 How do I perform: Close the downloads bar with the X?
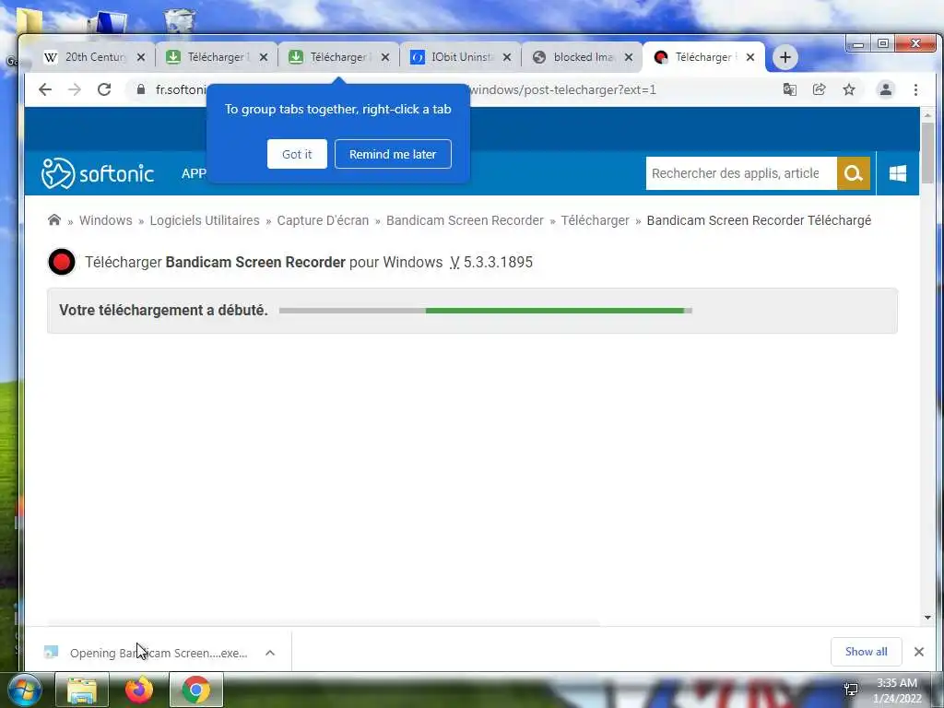point(919,652)
